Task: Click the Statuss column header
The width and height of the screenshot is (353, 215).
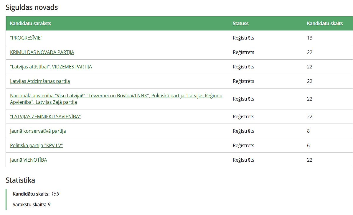Action: (240, 23)
